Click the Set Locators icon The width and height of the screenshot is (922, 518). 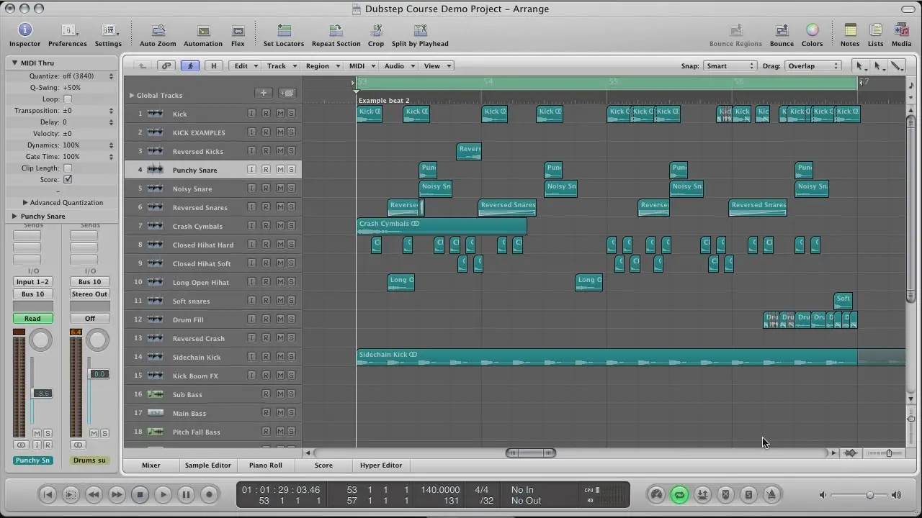[284, 30]
